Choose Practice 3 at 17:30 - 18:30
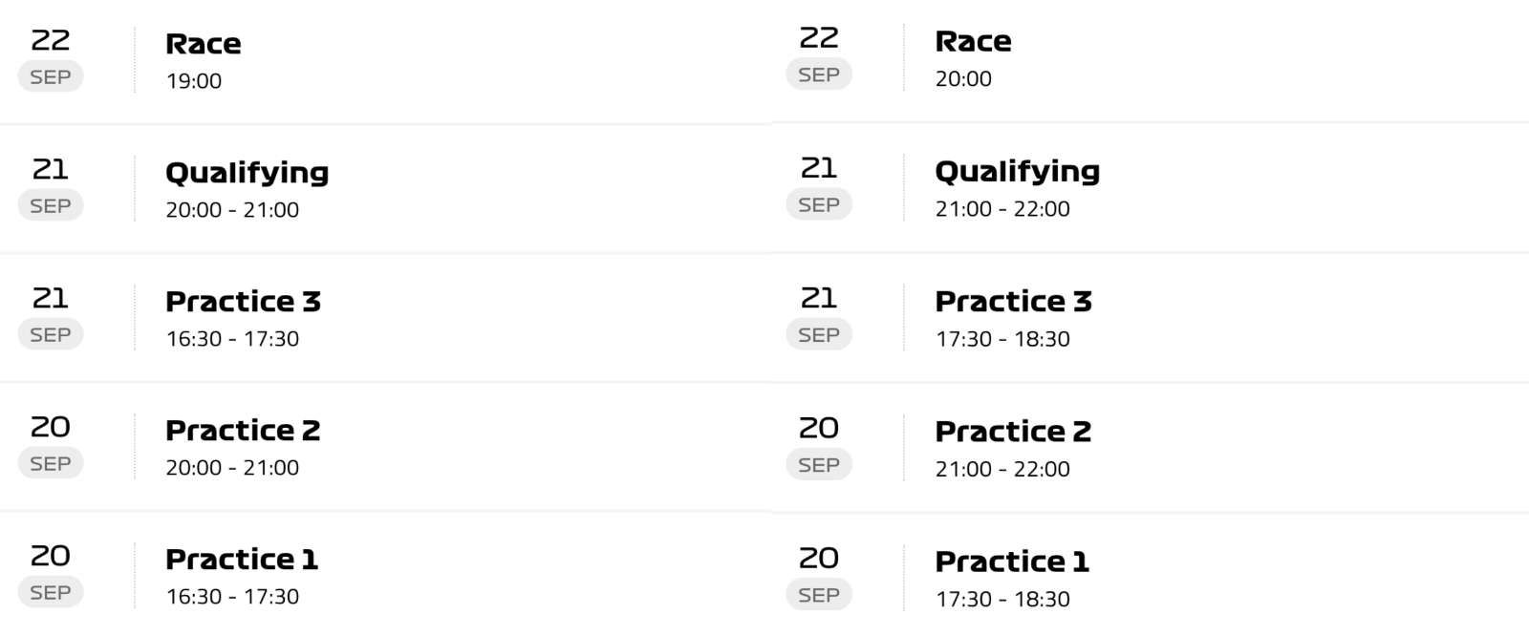Viewport: 1529px width, 636px height. (1150, 318)
